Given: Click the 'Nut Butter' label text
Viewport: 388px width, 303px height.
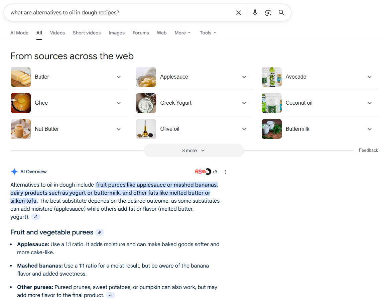Looking at the screenshot, I should coord(47,129).
